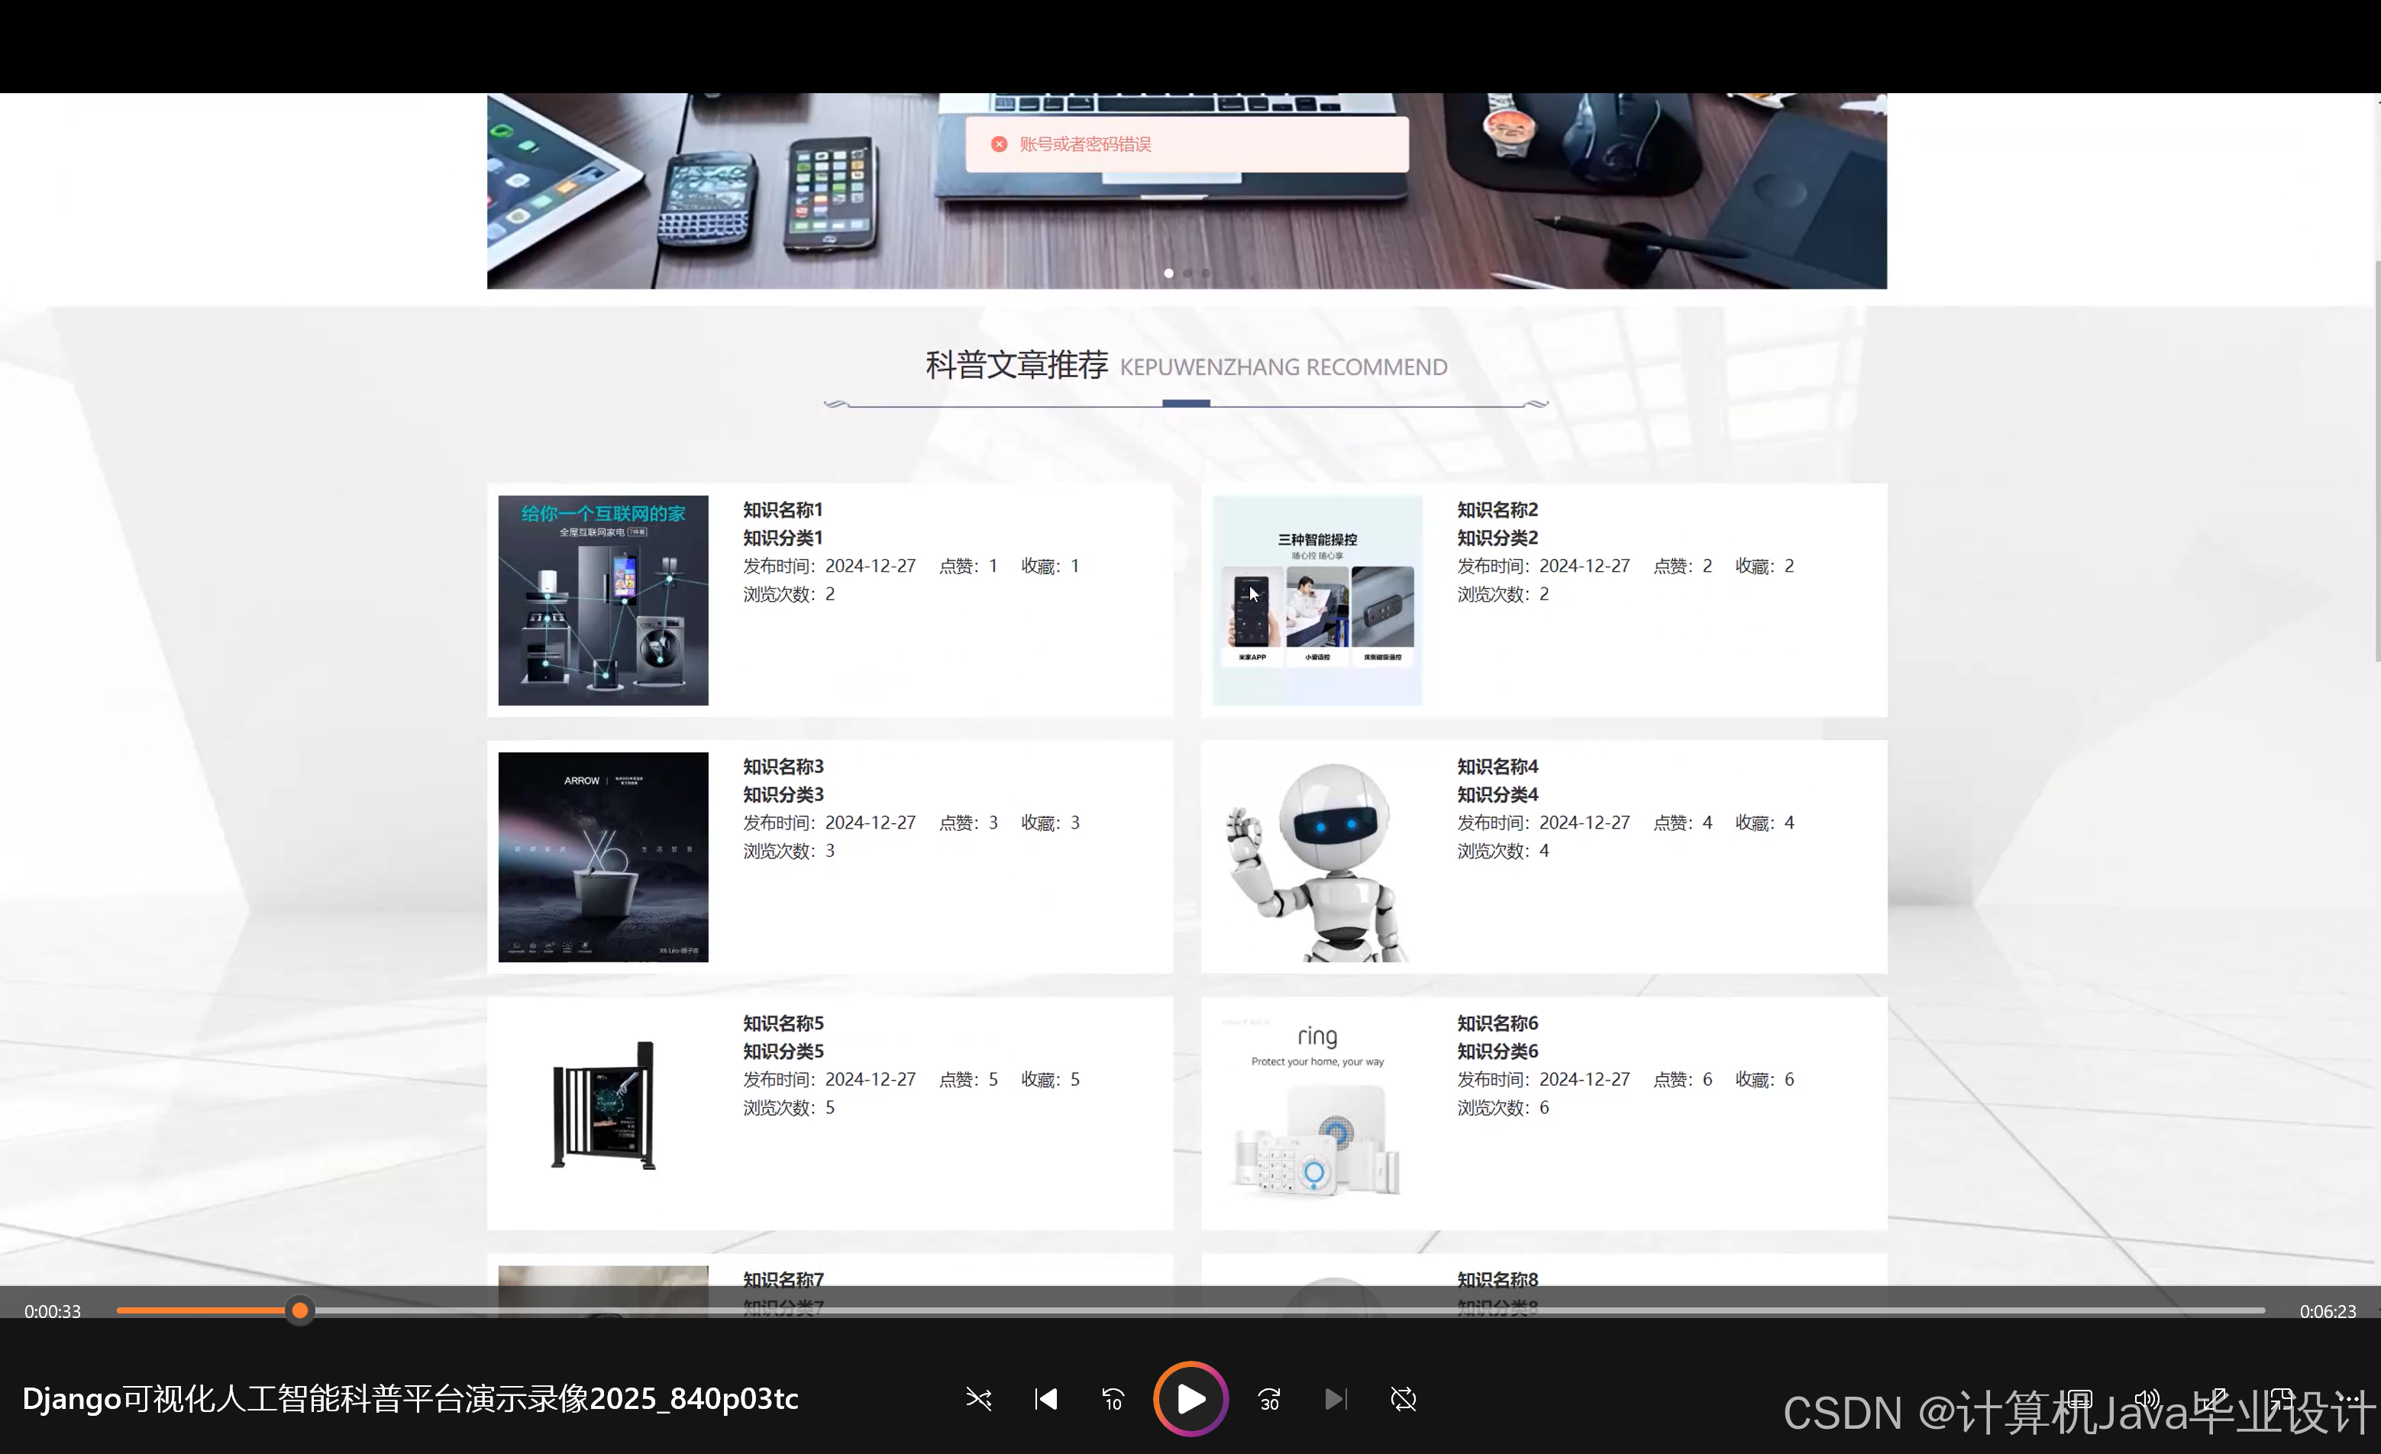
Task: Click the volume speaker icon
Action: pos(2147,1399)
